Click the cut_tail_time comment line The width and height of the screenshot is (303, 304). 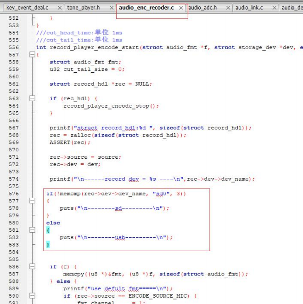point(79,40)
